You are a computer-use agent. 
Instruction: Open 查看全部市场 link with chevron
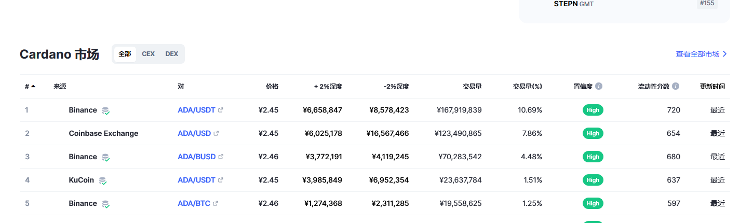701,54
